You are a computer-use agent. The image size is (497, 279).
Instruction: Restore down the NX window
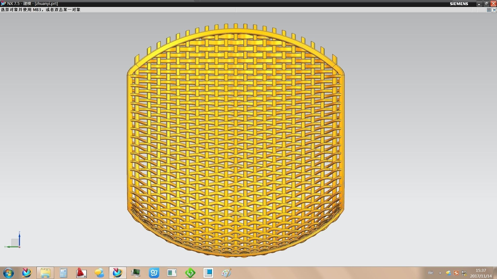(486, 4)
